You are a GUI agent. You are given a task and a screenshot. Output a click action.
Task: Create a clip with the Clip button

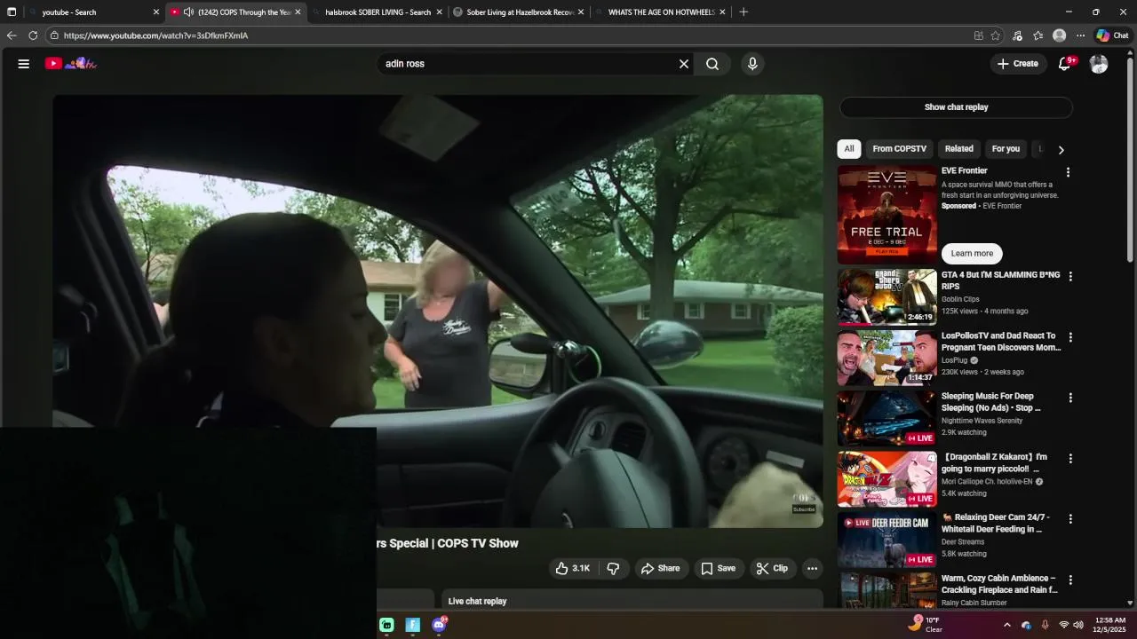click(x=772, y=569)
